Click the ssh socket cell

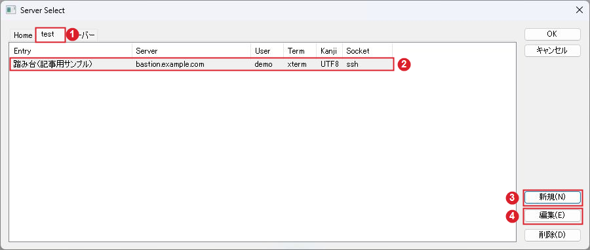click(352, 64)
